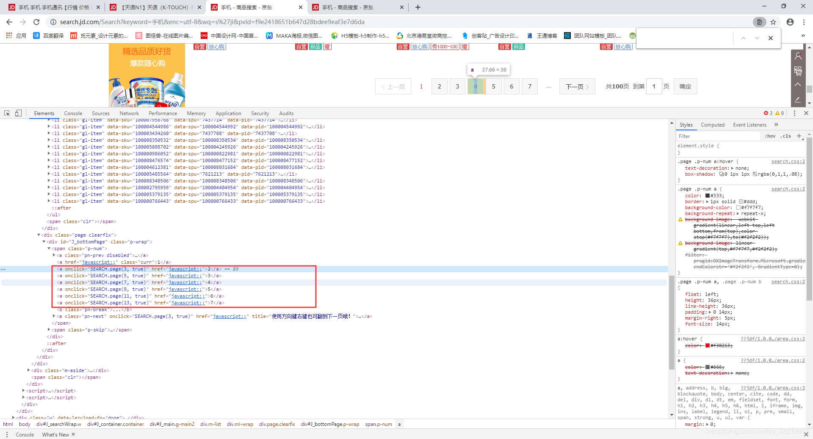
Task: View site information icon in address bar
Action: (x=53, y=22)
